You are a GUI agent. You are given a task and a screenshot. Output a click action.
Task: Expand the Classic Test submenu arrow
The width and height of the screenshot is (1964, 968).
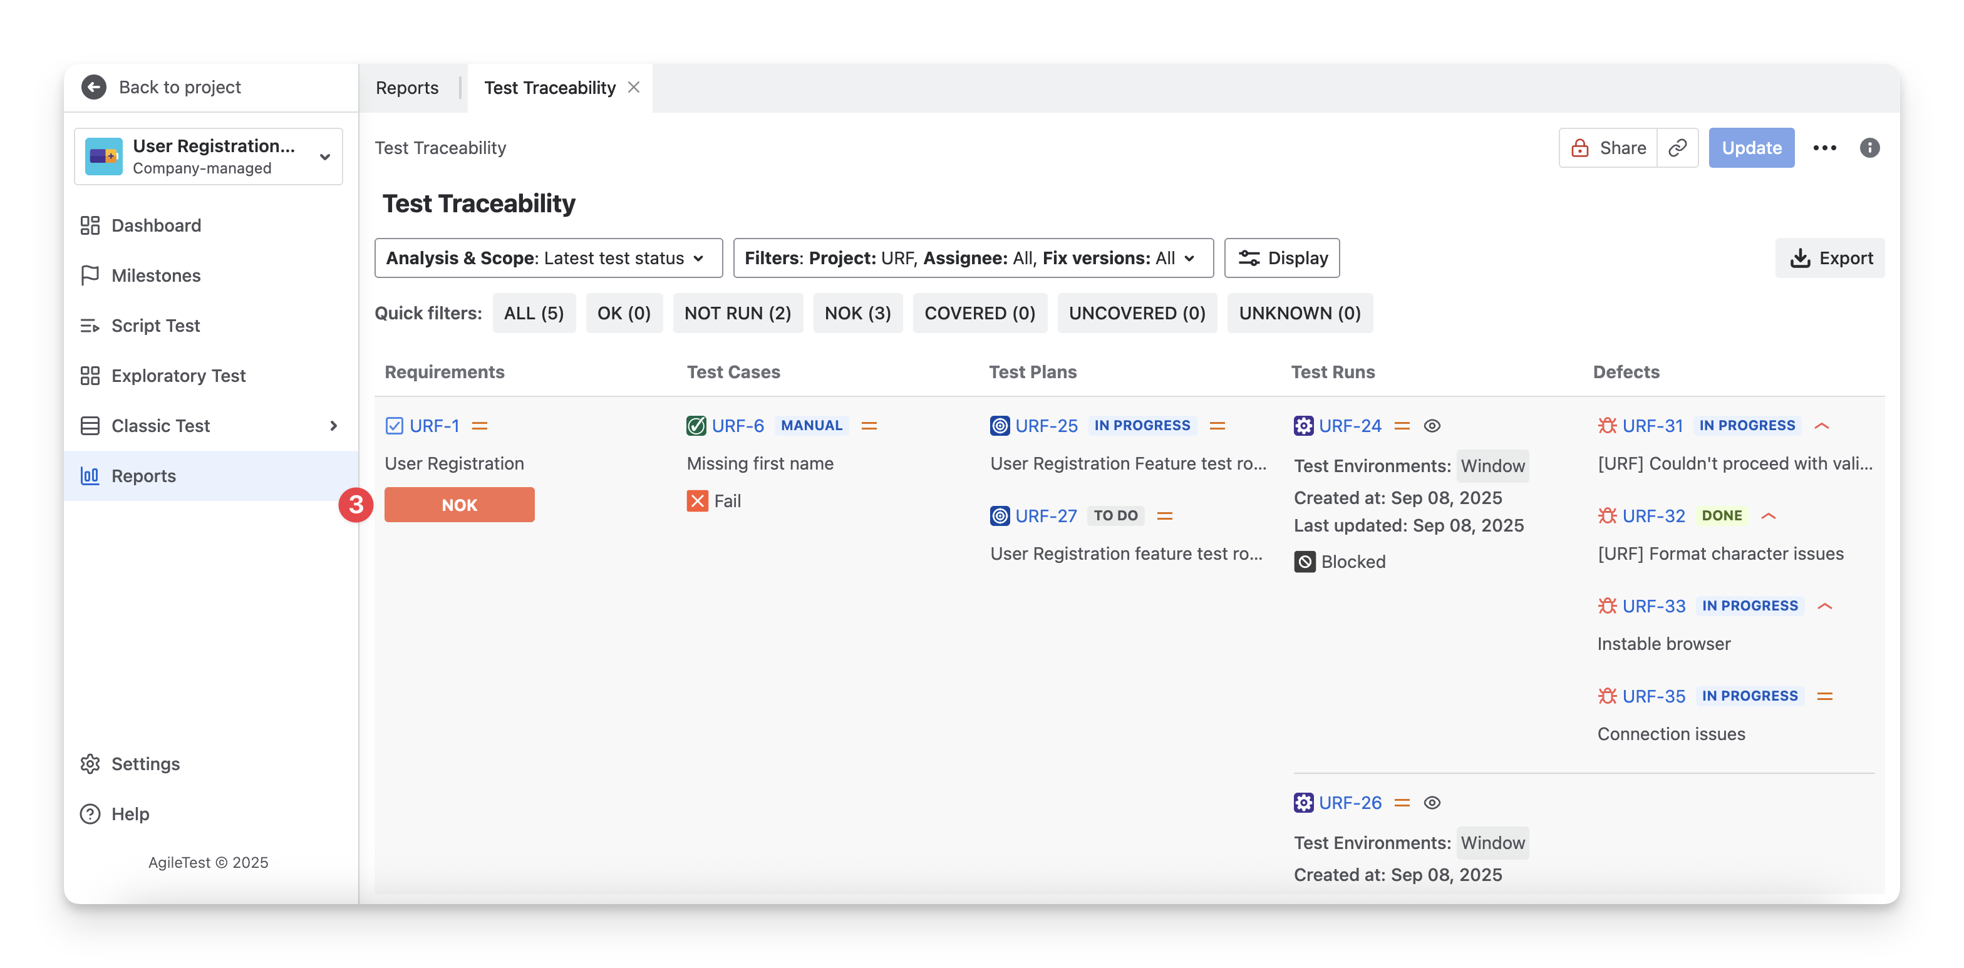pos(333,426)
